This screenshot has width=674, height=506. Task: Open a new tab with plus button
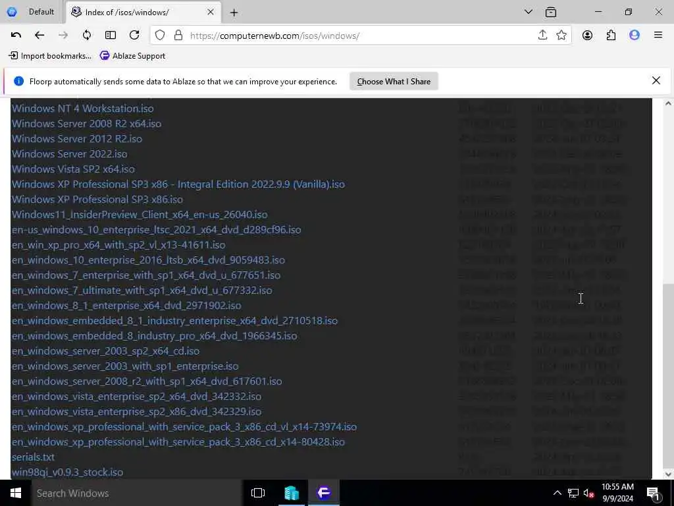point(234,13)
